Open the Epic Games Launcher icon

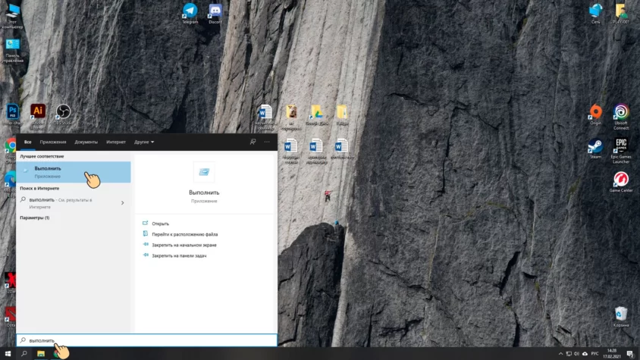click(621, 147)
